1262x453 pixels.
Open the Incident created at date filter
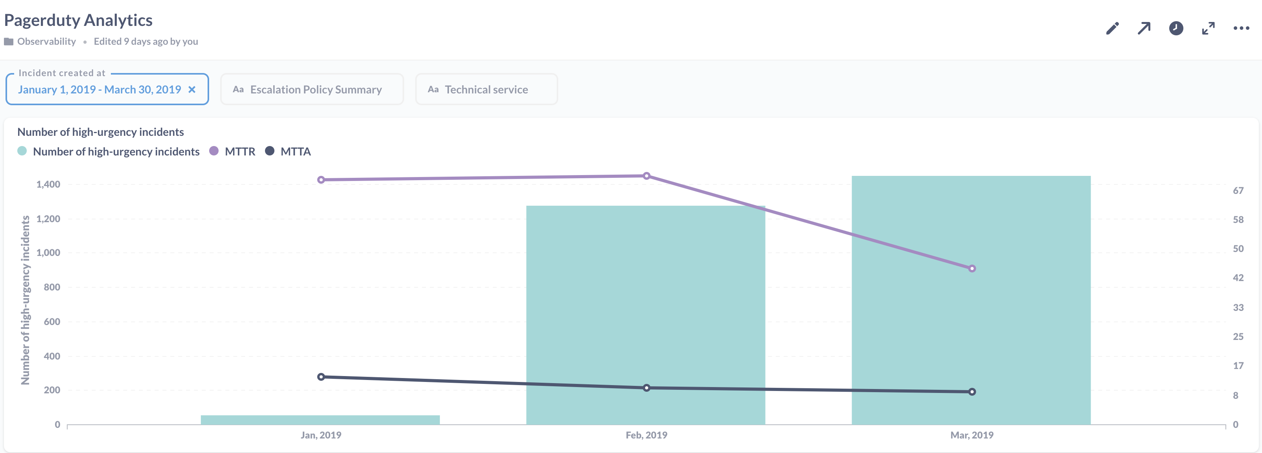[x=107, y=89]
